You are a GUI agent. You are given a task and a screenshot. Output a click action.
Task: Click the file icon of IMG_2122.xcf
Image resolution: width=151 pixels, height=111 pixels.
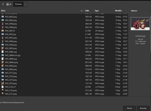(3, 87)
